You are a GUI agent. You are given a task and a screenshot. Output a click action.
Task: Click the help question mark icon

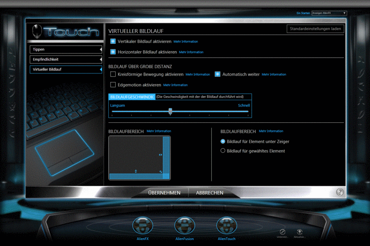click(x=340, y=192)
